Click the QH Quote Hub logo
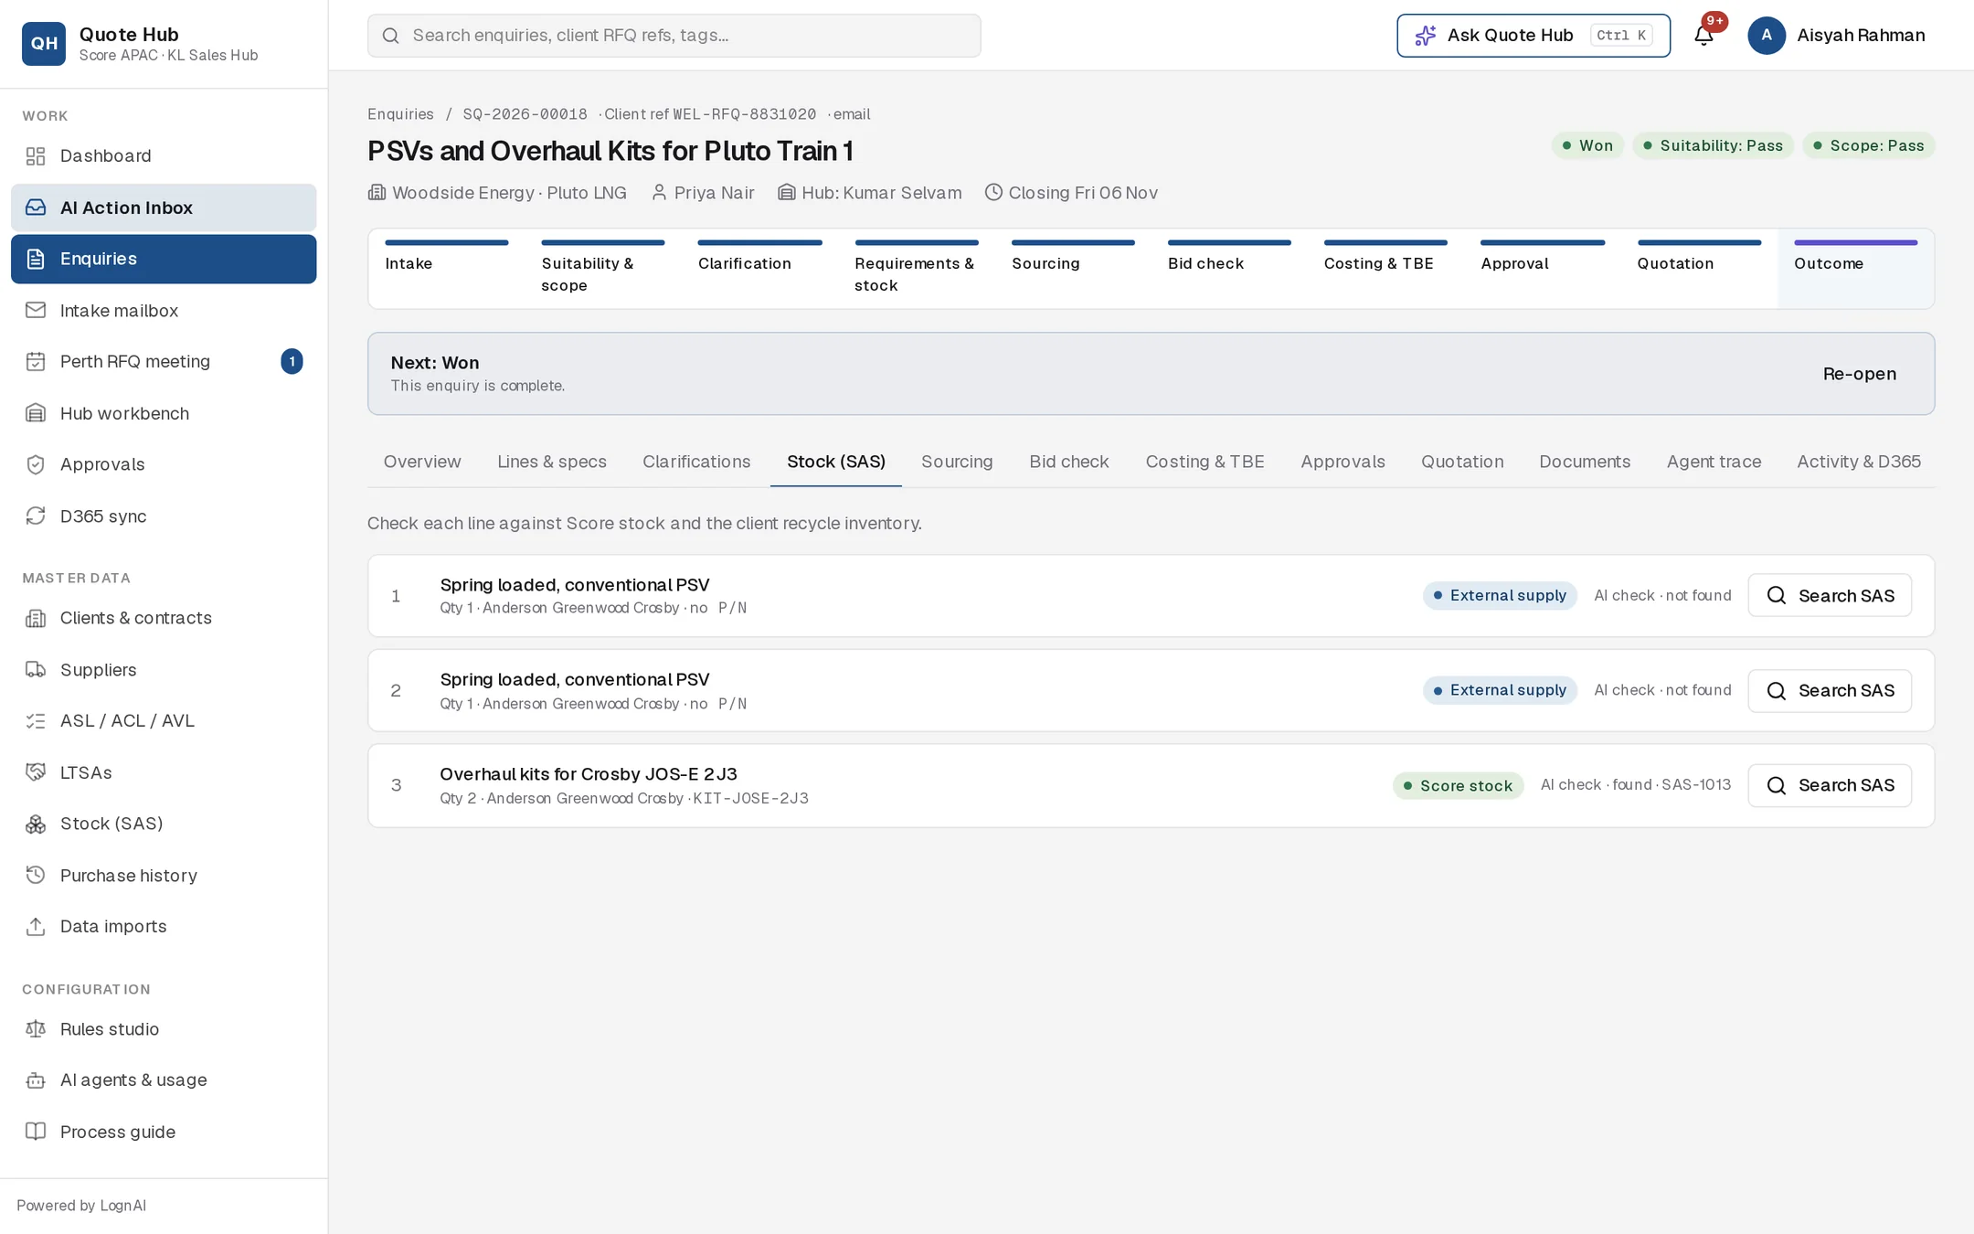Screen dimensions: 1974x1234 pyautogui.click(x=44, y=44)
